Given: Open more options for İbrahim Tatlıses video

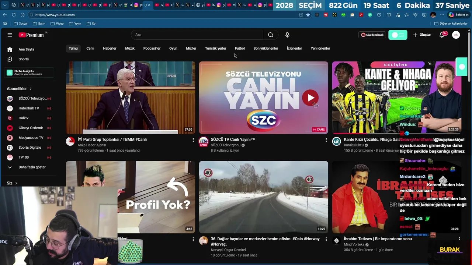Looking at the screenshot, I should coord(459,239).
